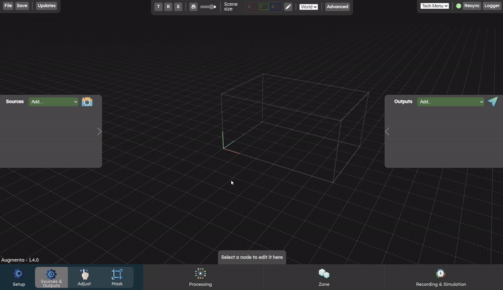Screen dimensions: 503x290
Task: Click the Save button
Action: 22,6
